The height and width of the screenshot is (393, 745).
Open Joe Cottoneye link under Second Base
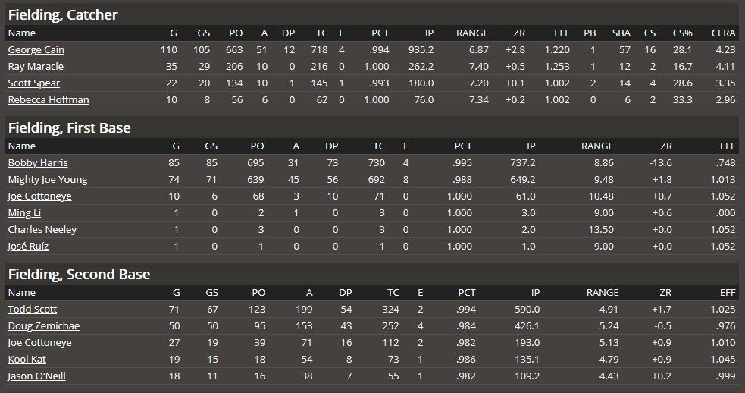click(x=39, y=343)
